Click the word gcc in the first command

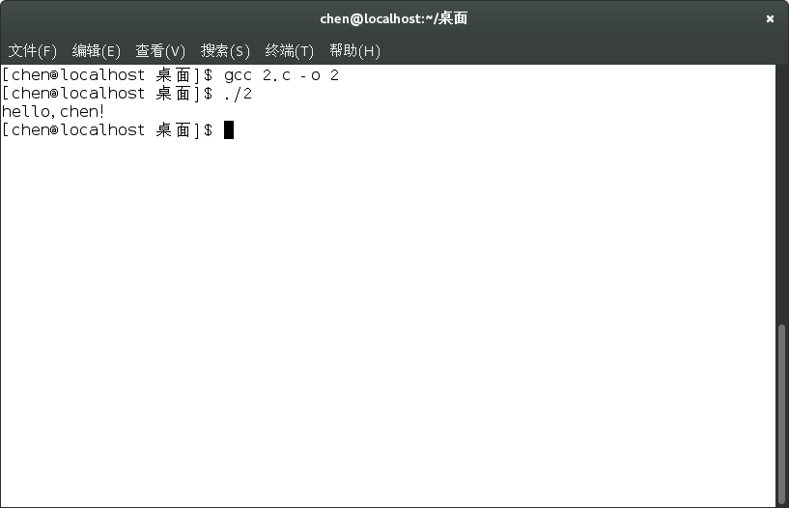point(238,75)
